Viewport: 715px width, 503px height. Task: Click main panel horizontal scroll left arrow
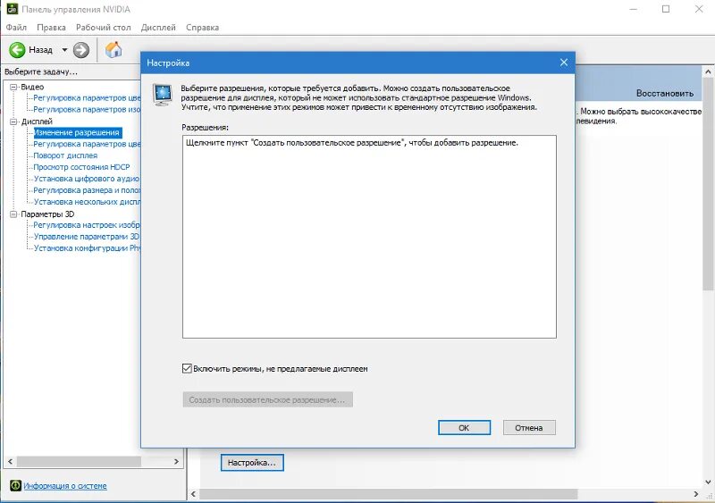click(x=193, y=494)
